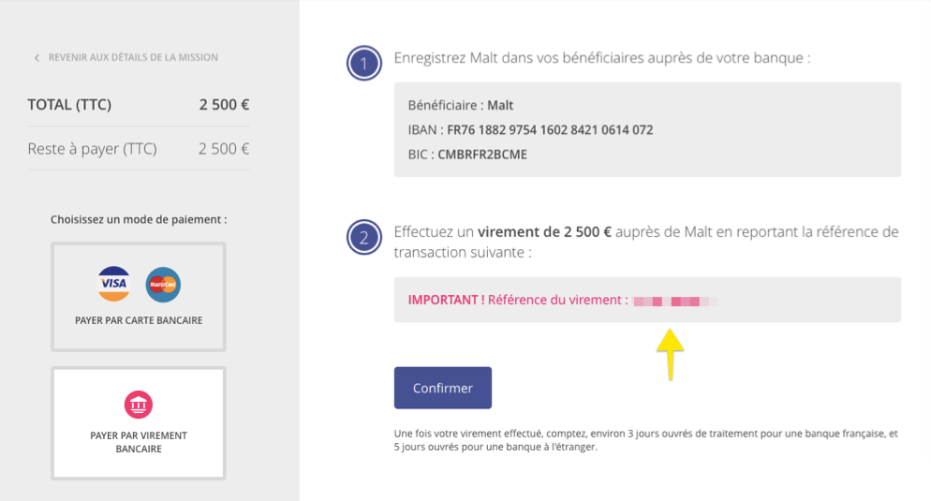Click the blurred transfer reference code
This screenshot has height=501, width=931.
pyautogui.click(x=675, y=302)
